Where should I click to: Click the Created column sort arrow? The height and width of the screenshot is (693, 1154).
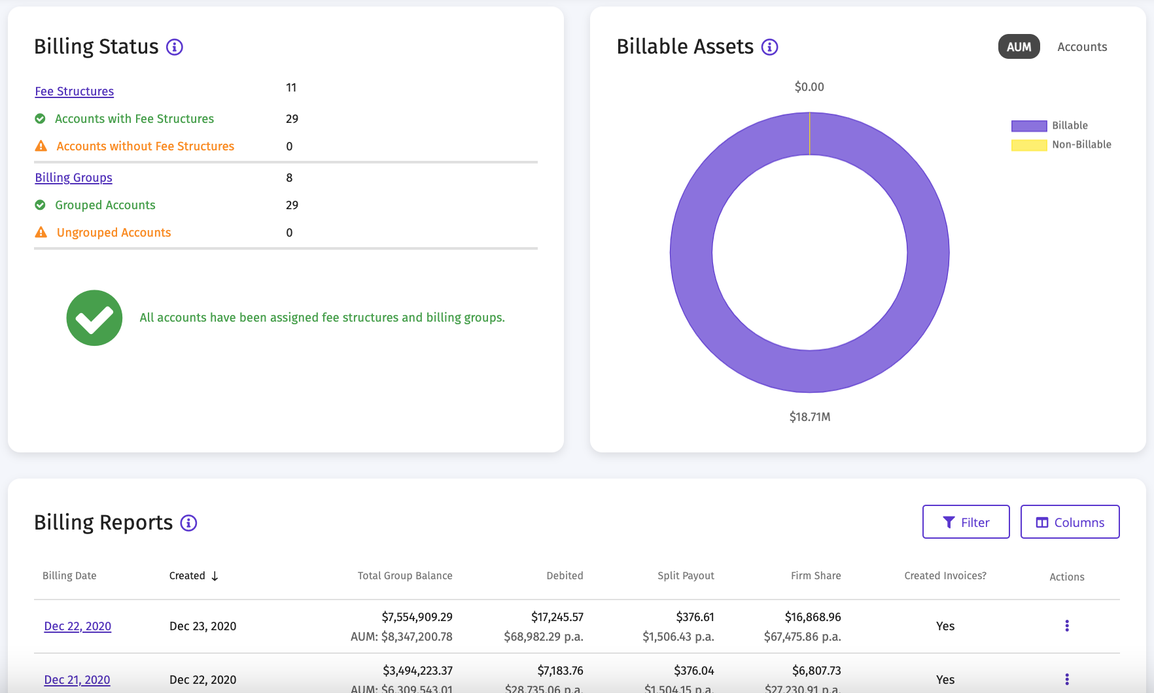pos(215,576)
